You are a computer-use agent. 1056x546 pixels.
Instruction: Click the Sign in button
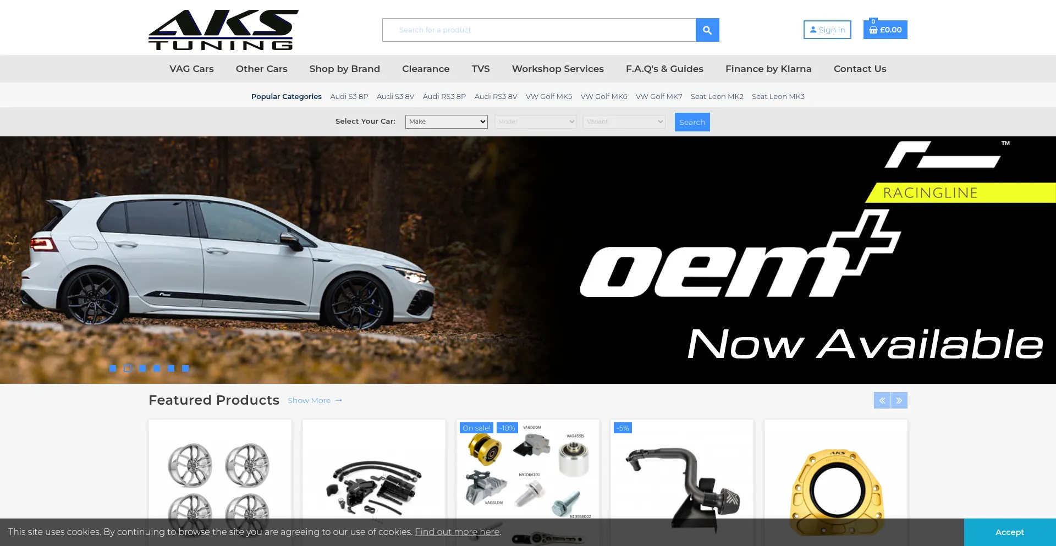point(827,30)
